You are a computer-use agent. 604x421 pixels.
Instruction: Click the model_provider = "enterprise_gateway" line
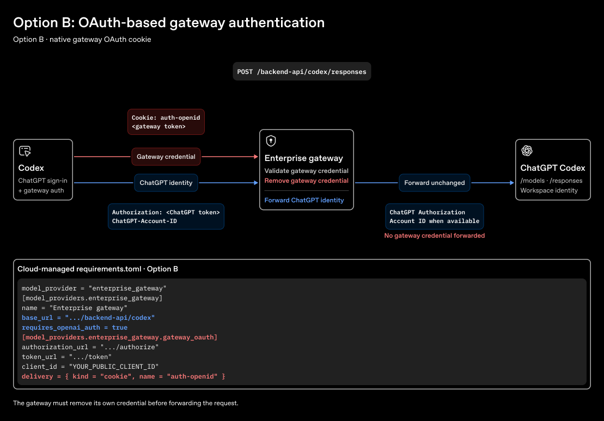pos(94,288)
